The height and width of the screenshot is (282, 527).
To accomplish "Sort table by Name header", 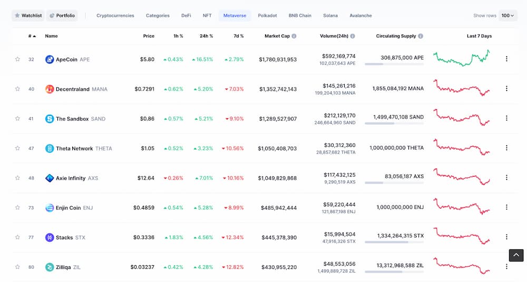I will tap(52, 36).
